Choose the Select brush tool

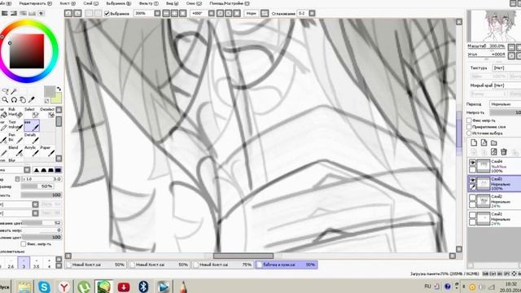pos(32,112)
